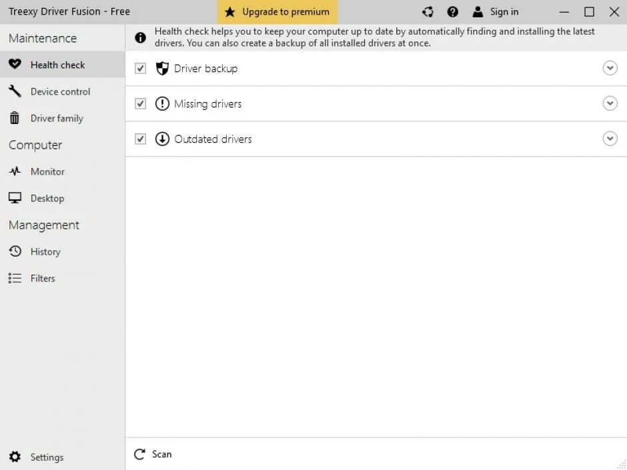
Task: Expand the Missing drivers section chevron
Action: click(x=610, y=103)
